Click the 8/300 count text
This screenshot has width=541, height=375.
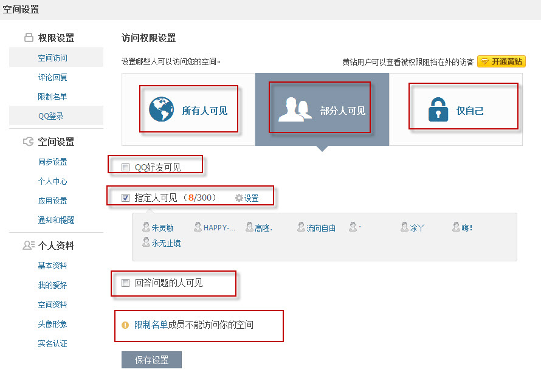coord(200,198)
